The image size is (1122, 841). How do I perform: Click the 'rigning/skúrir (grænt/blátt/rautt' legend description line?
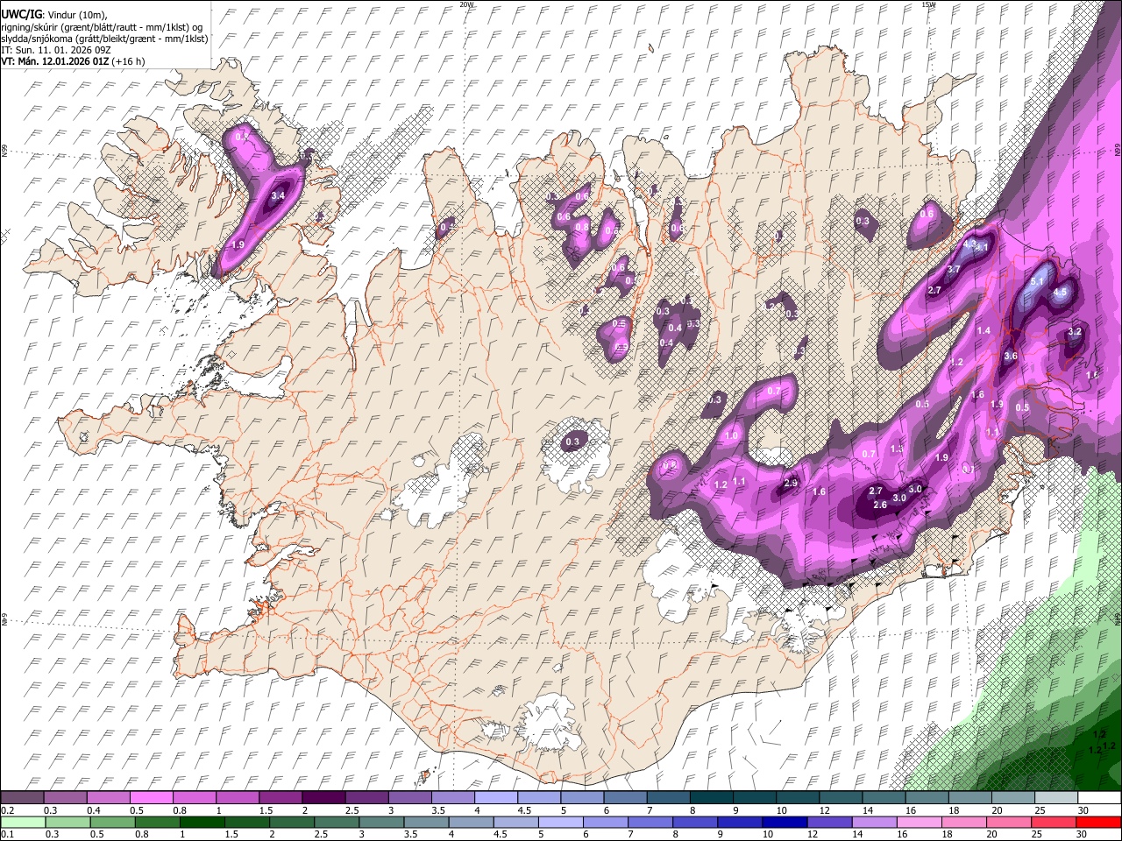coord(103,27)
